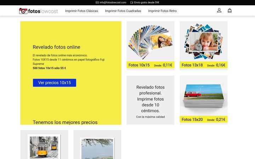Open the fanned photo stack thumbnail
Viewport: 255px width, 159px height.
pyautogui.click(x=151, y=42)
